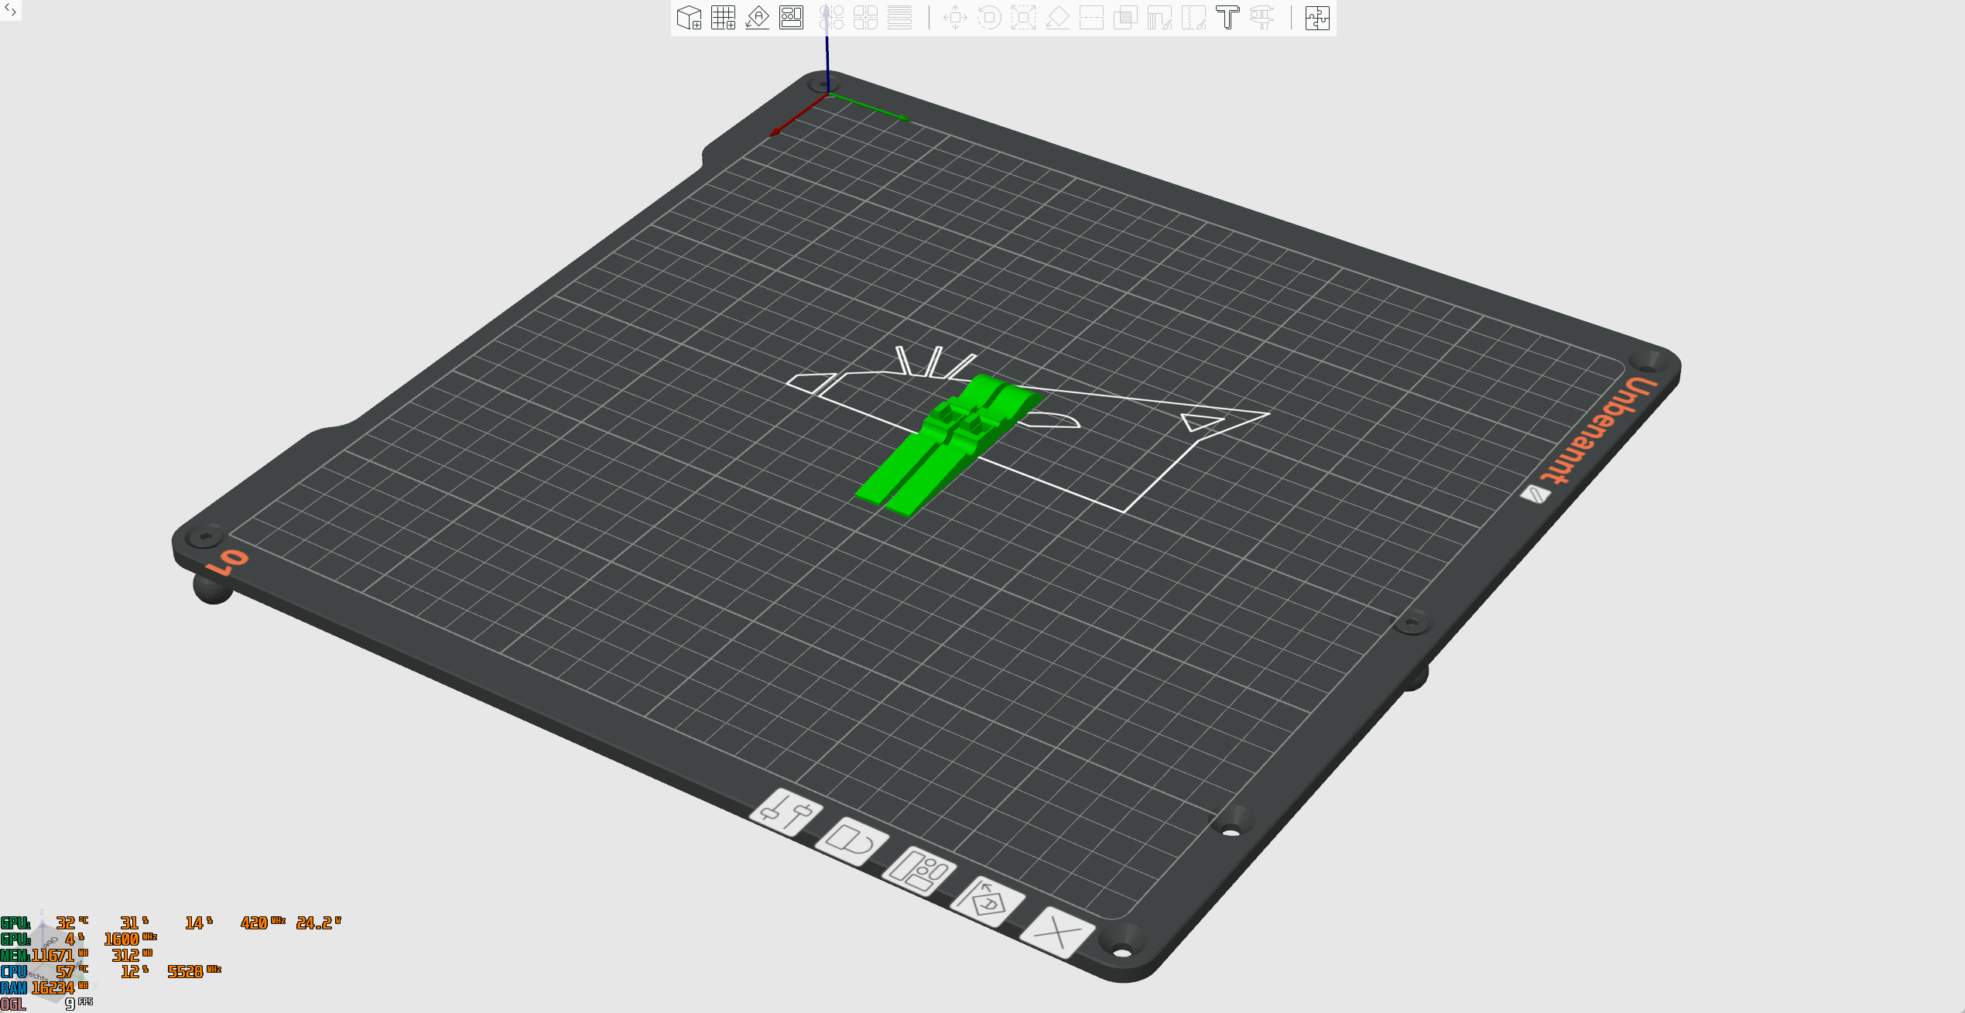This screenshot has width=1965, height=1013.
Task: Toggle the plate lock icon on bed
Action: pyautogui.click(x=852, y=842)
